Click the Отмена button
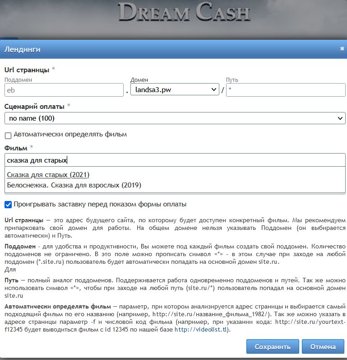The width and height of the screenshot is (347, 360). point(323,347)
